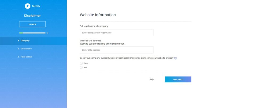273x108 pixels.
Task: Click the Website URL address label
Action: [x=90, y=41]
